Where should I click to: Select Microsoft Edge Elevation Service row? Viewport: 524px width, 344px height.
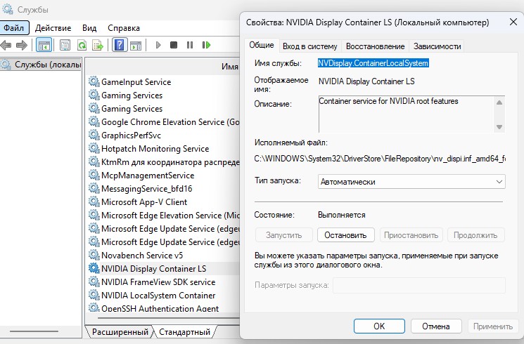164,216
